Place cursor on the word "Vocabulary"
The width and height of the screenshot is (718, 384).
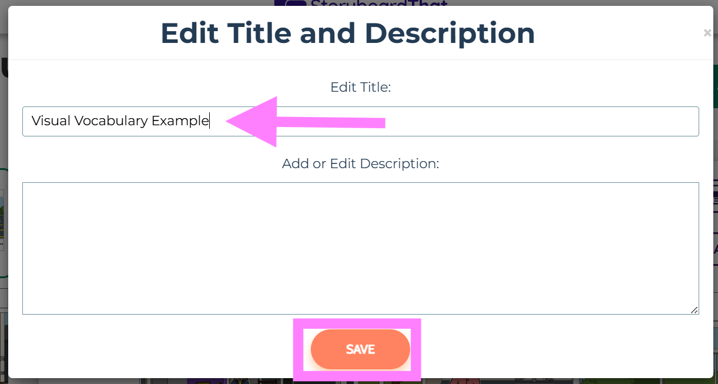pos(110,121)
